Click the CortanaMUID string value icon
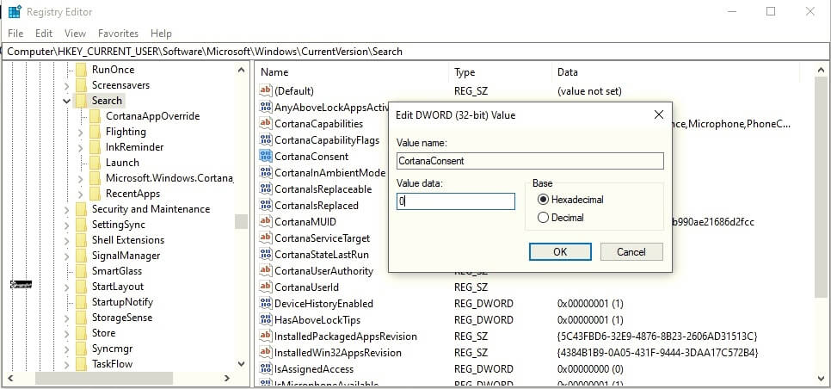 [x=266, y=222]
